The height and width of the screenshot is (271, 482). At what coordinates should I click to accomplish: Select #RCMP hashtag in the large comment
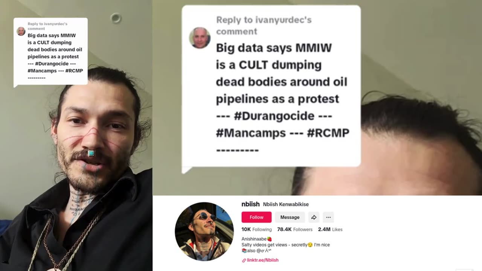coord(328,132)
